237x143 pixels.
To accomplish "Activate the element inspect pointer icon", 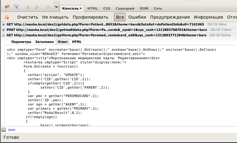I will [16, 6].
